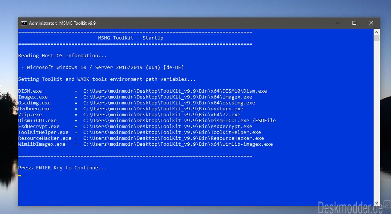
Task: Click the 'DISM.exe' label
Action: tap(30, 91)
